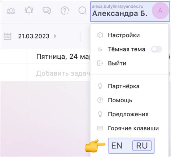Open notifications bell icon
This screenshot has width=171, height=157.
pos(29,10)
